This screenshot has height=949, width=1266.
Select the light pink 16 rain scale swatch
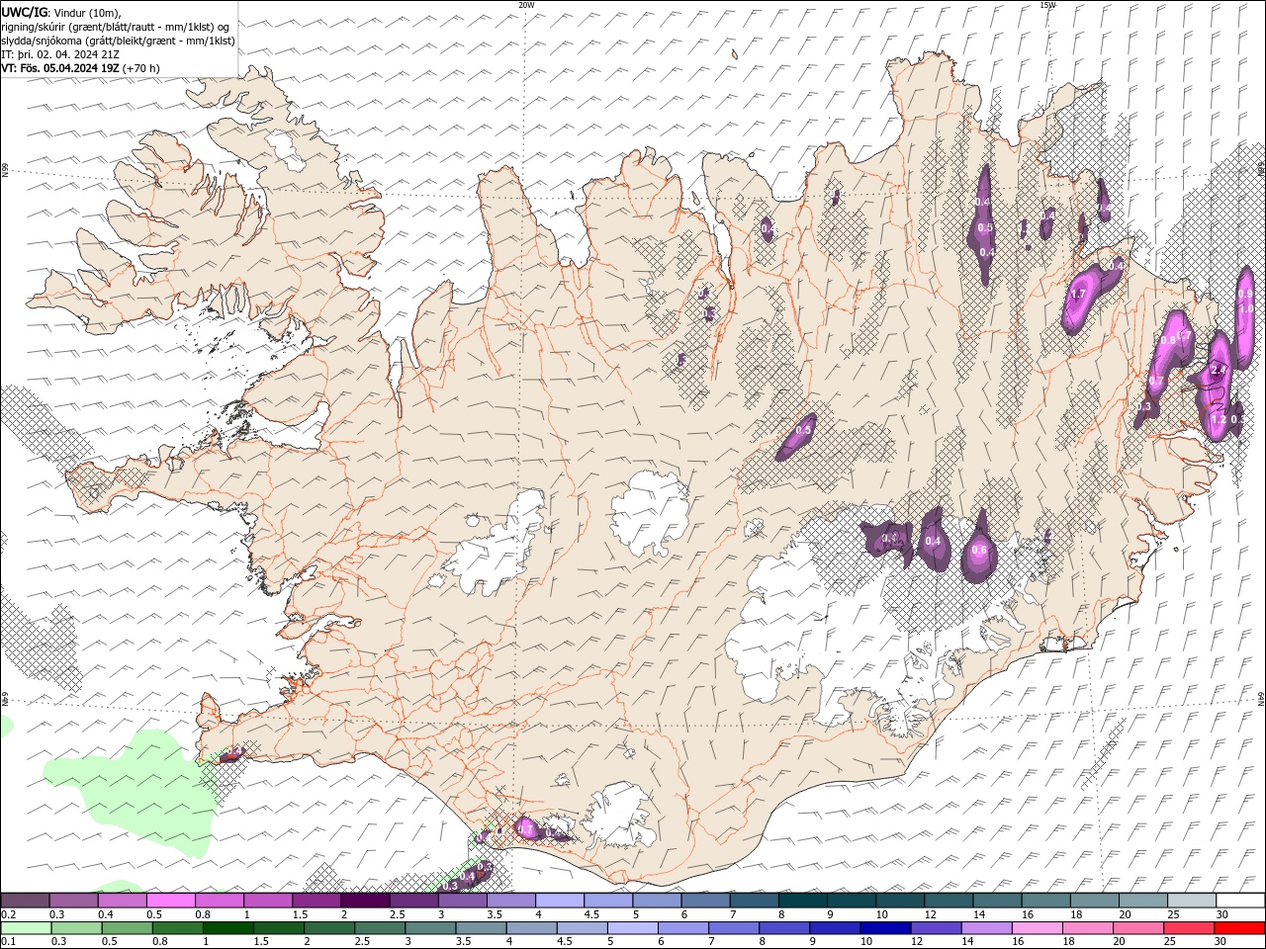[1037, 927]
